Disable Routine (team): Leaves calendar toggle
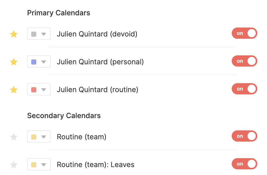This screenshot has height=175, width=267. pos(244,164)
